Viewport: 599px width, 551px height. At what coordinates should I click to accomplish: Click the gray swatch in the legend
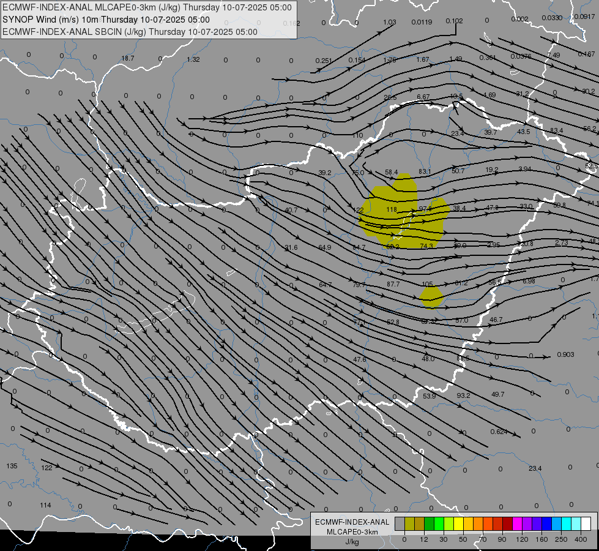tap(400, 523)
